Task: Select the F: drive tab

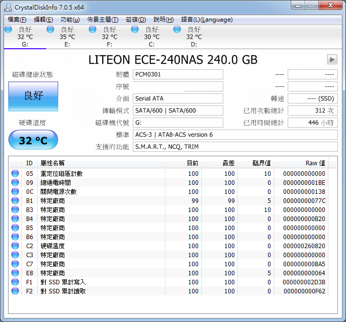Action: pyautogui.click(x=110, y=37)
